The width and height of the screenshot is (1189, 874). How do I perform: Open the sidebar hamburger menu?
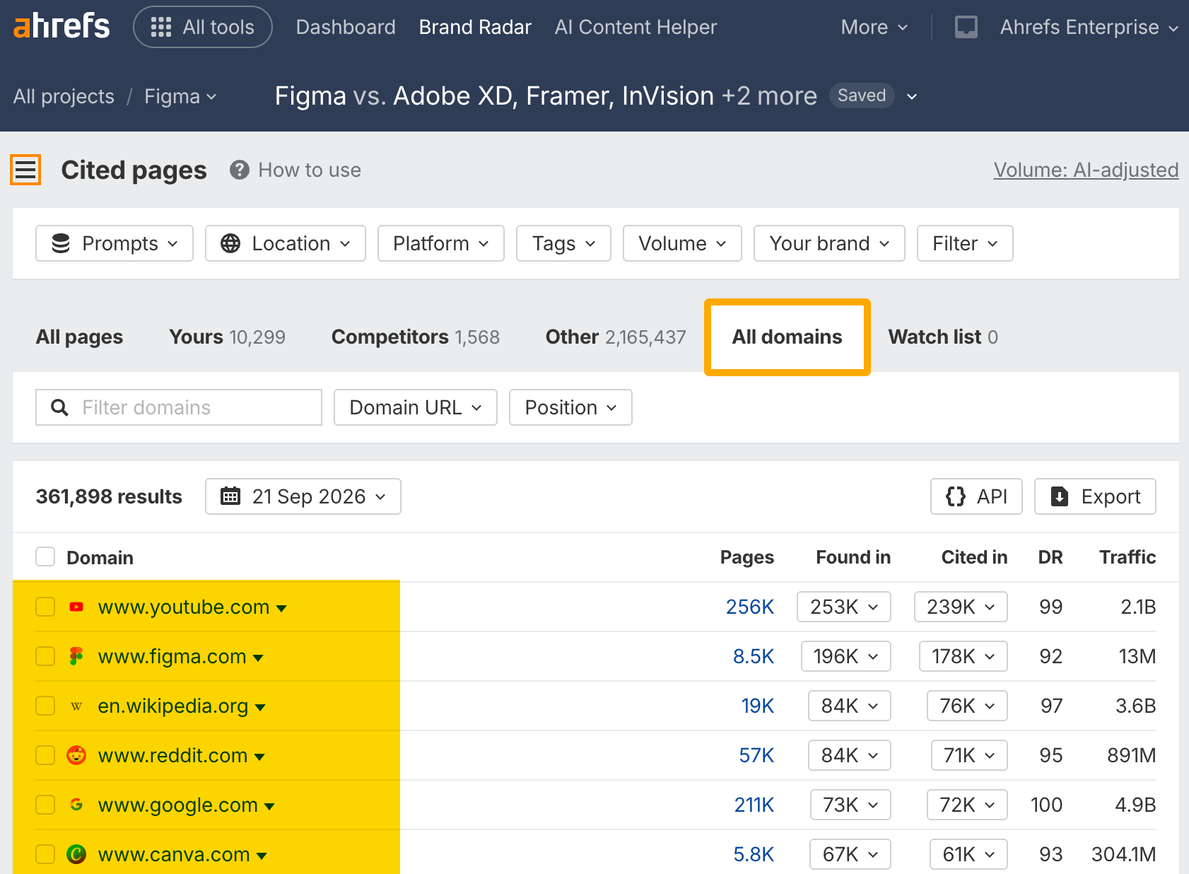point(25,170)
